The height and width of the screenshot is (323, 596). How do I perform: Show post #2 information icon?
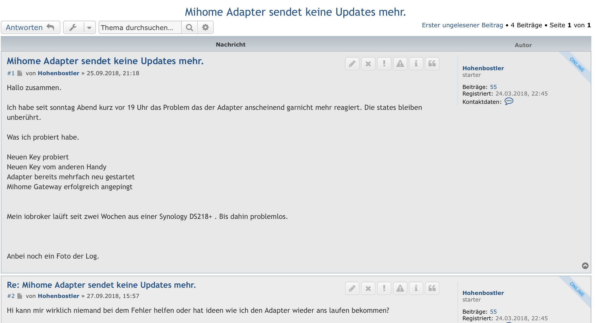416,289
